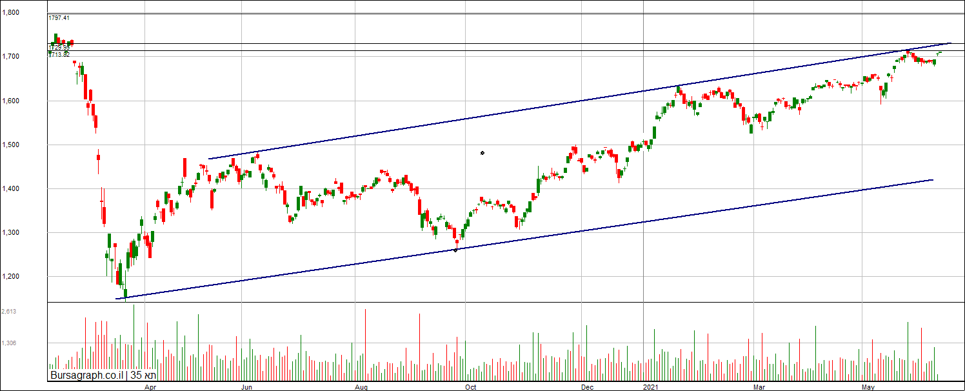Click the 1,700 price axis label
Viewport: 965px width, 391px height.
click(x=10, y=57)
